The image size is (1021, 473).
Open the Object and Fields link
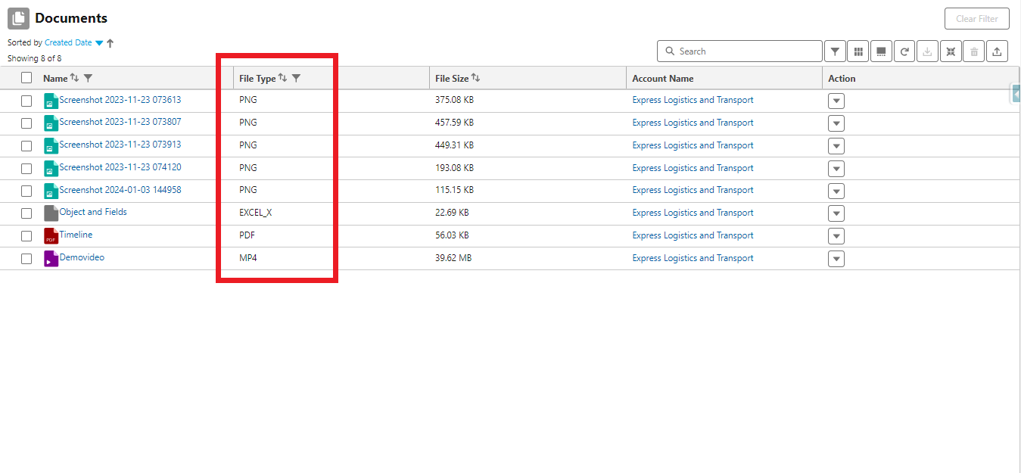click(93, 212)
